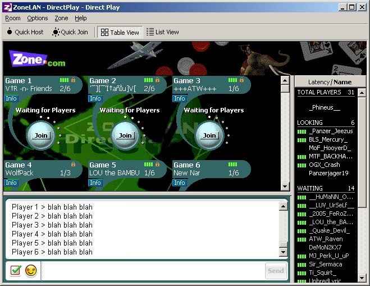370x286 pixels.
Task: Click the Zone.com logo
Action: 37,58
